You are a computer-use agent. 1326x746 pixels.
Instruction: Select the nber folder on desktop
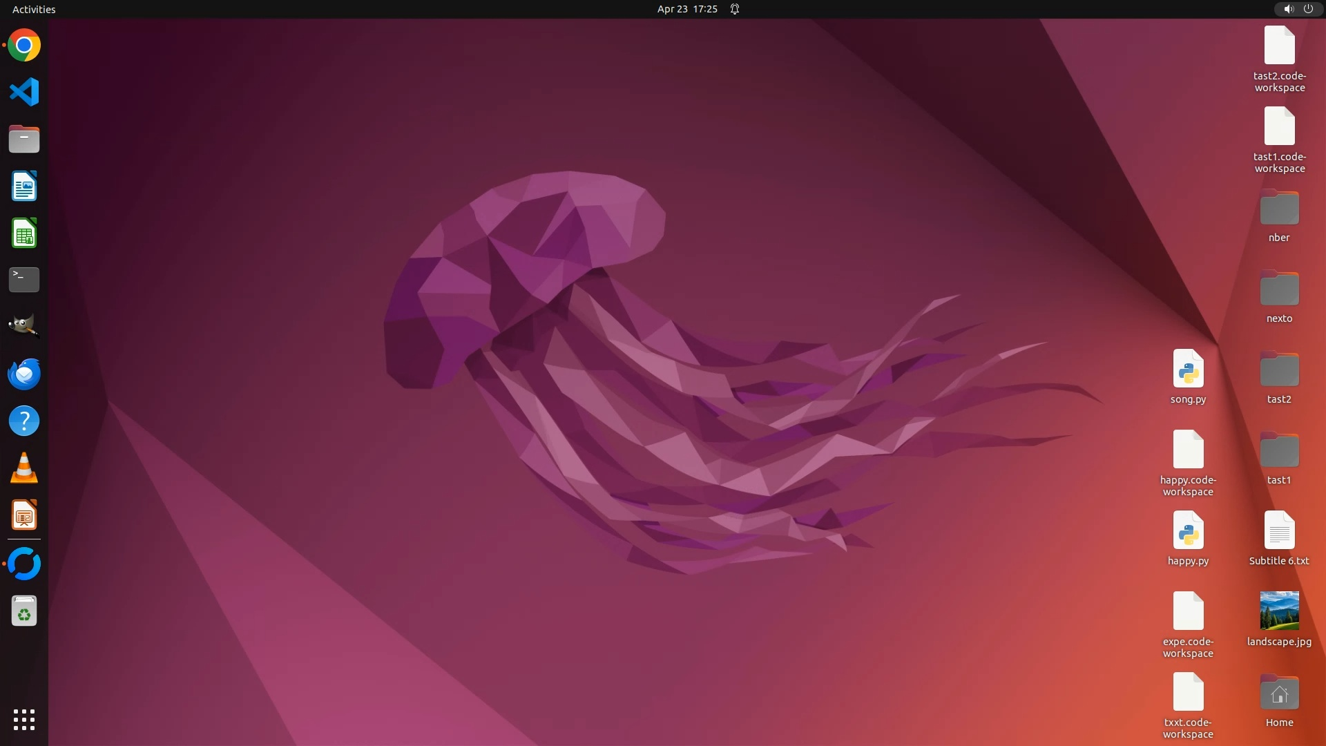pos(1279,209)
